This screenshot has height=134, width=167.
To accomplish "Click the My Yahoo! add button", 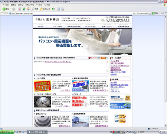I will pos(94,58).
